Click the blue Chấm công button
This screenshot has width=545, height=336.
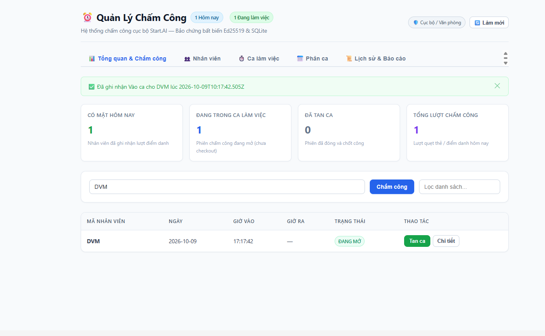click(392, 187)
